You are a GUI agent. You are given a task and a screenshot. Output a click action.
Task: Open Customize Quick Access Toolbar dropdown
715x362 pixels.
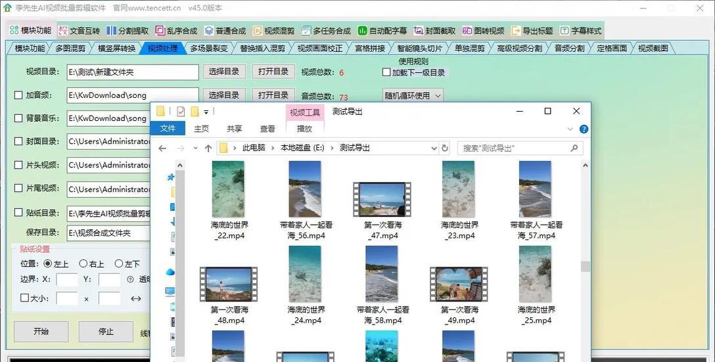[x=206, y=112]
